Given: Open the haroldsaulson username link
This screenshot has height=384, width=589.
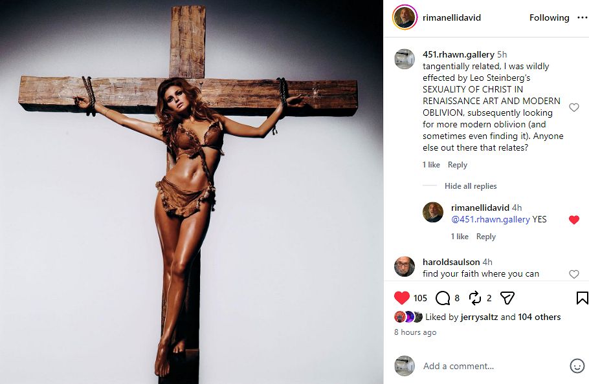Looking at the screenshot, I should 451,262.
